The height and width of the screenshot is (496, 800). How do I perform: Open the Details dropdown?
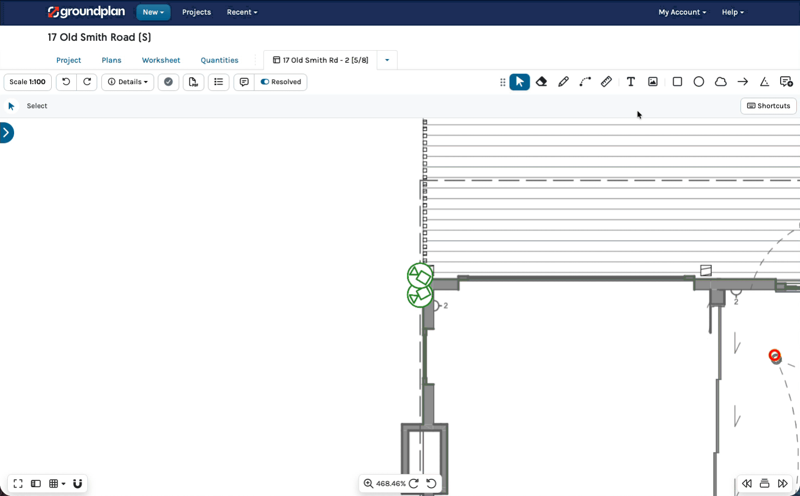click(127, 82)
